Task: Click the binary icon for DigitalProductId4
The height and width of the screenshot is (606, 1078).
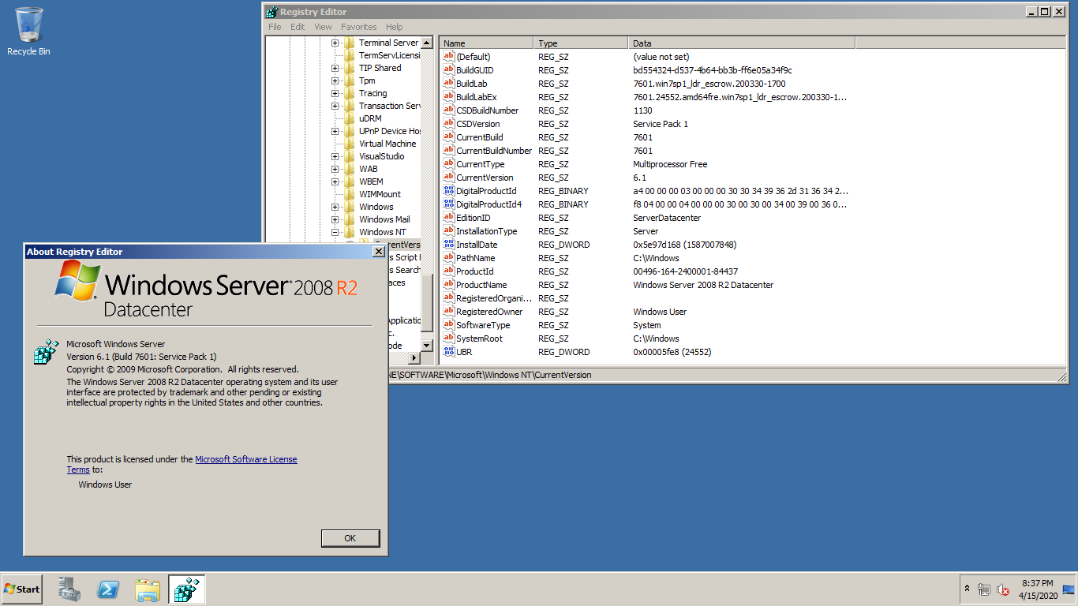Action: click(x=449, y=204)
